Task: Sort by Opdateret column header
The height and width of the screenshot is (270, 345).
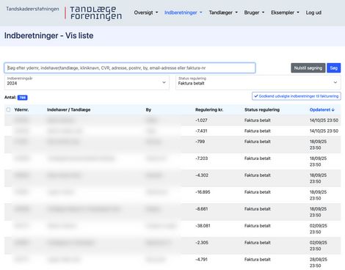Action: click(322, 110)
